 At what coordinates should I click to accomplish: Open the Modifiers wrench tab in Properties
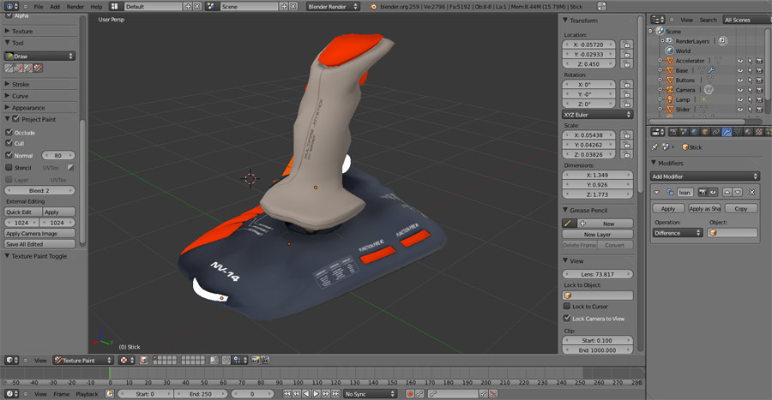727,132
